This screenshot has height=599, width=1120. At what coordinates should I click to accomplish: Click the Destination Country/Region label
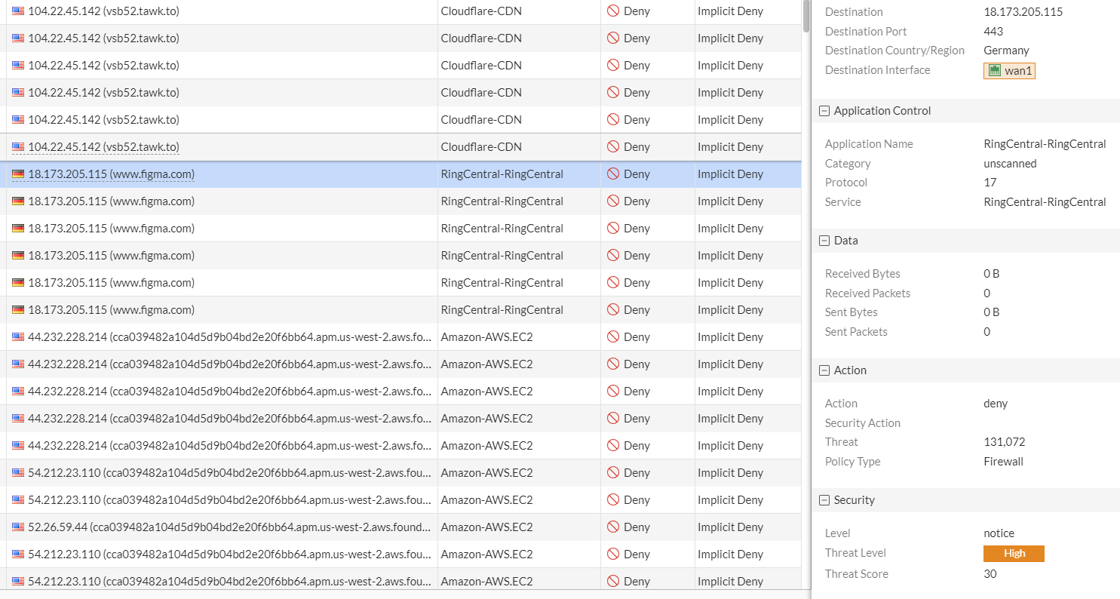894,51
